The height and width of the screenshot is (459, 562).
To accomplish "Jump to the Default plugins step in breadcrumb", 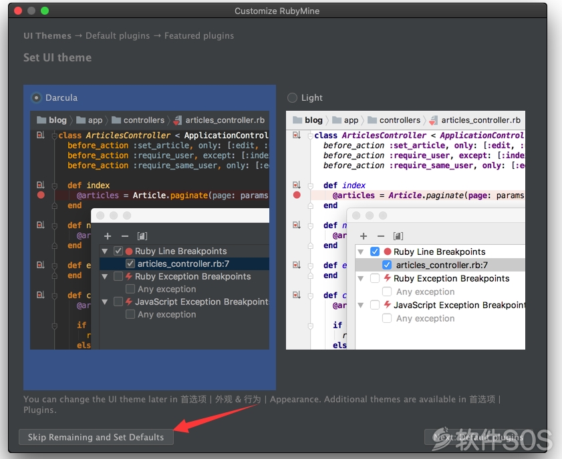I will coord(118,36).
